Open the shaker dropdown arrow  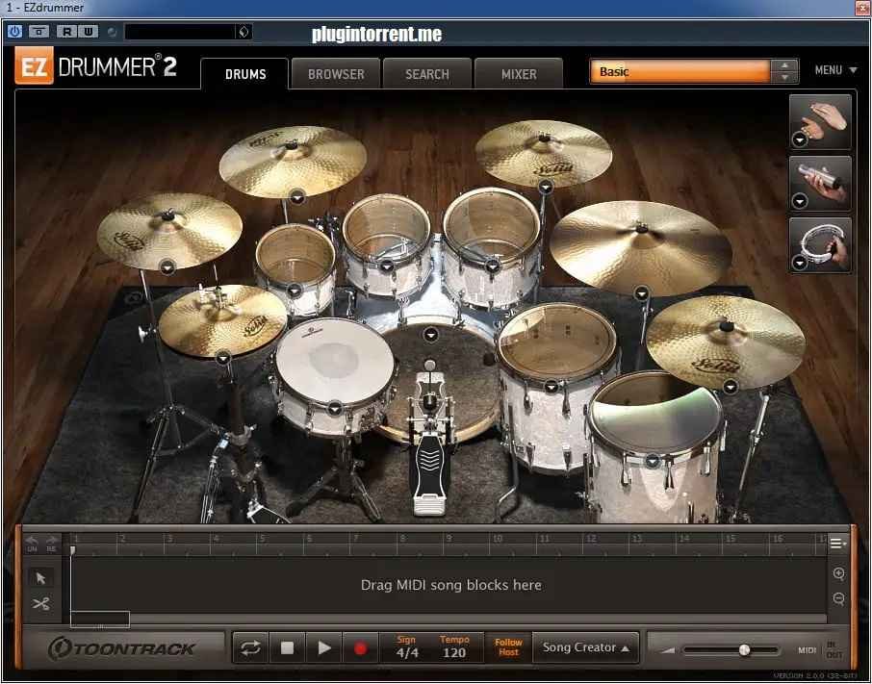point(800,201)
